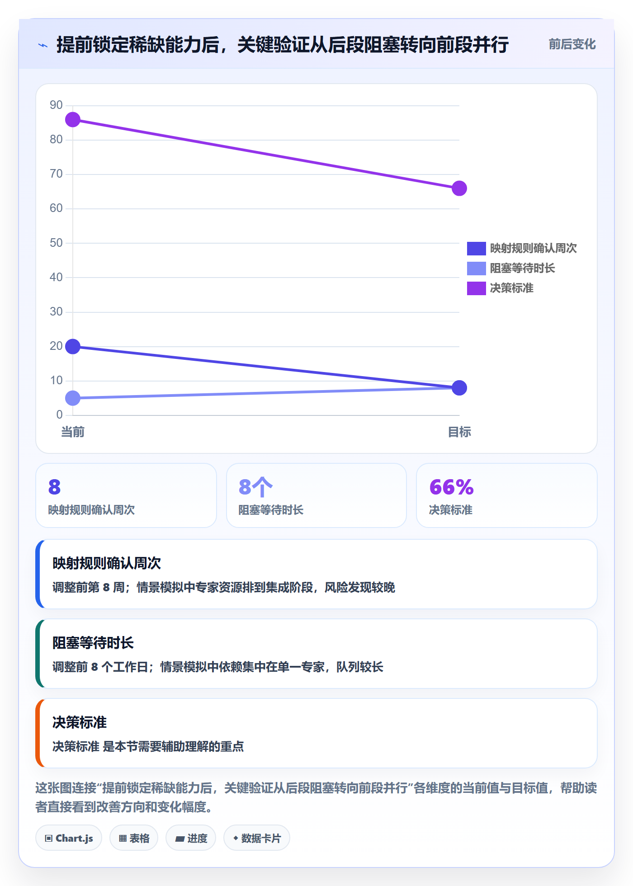Click the 当前 x-axis label
633x886 pixels.
point(73,432)
